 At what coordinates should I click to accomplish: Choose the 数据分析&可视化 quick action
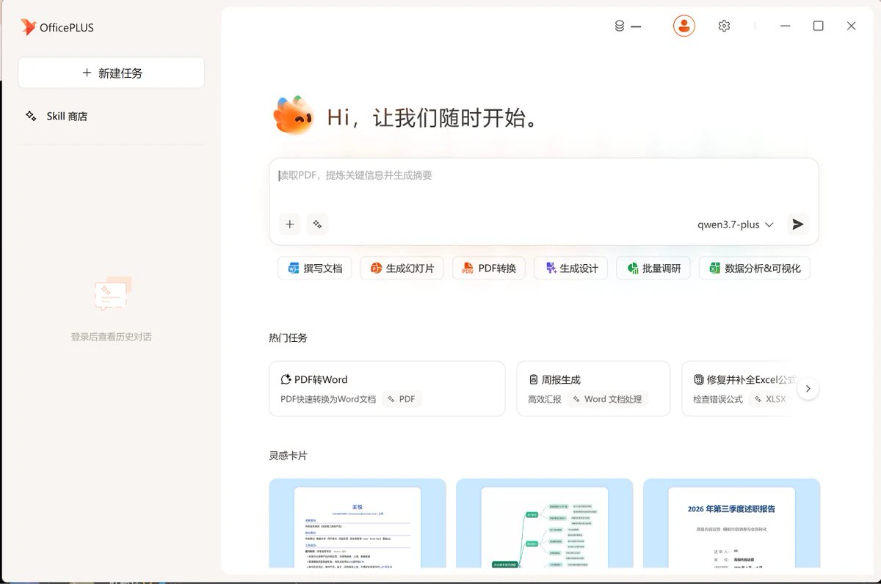[755, 269]
